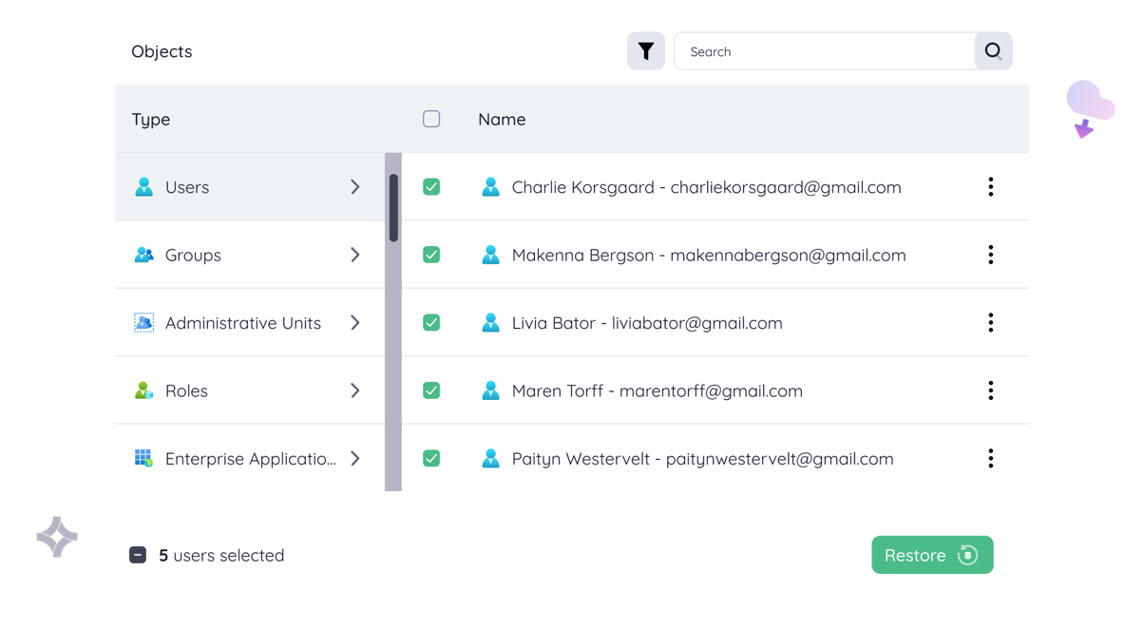
Task: Click the filter funnel icon
Action: click(645, 51)
